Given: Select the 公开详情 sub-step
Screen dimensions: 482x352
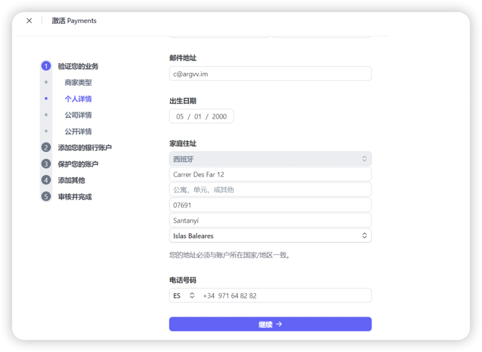Looking at the screenshot, I should click(x=78, y=132).
